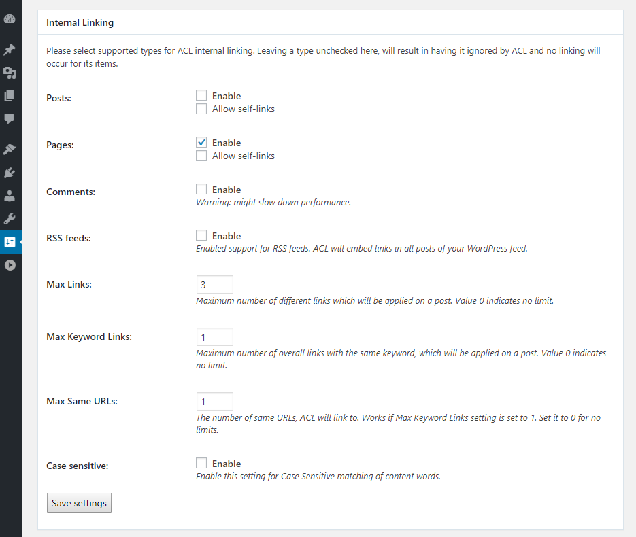This screenshot has height=537, width=636.
Task: Click the highlighted Settings sliders icon
Action: [x=10, y=242]
